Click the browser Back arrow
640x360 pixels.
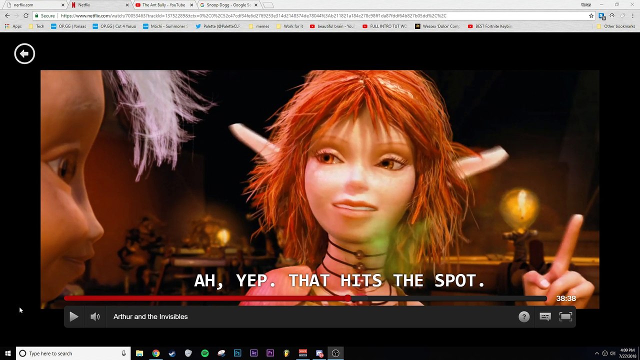tap(7, 15)
